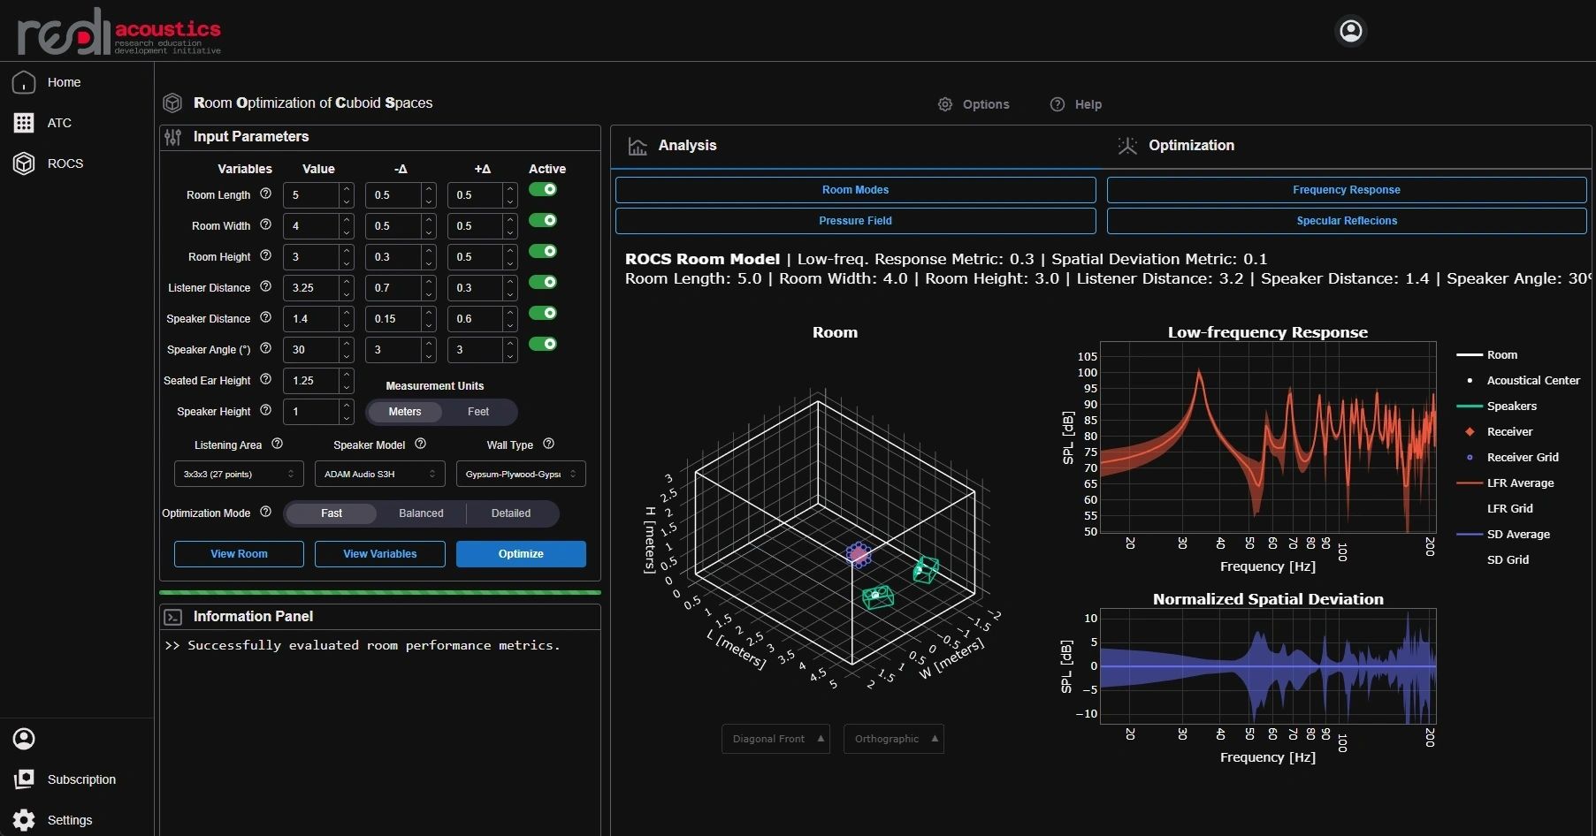The height and width of the screenshot is (836, 1596).
Task: Open the Wall Type dropdown
Action: 520,475
